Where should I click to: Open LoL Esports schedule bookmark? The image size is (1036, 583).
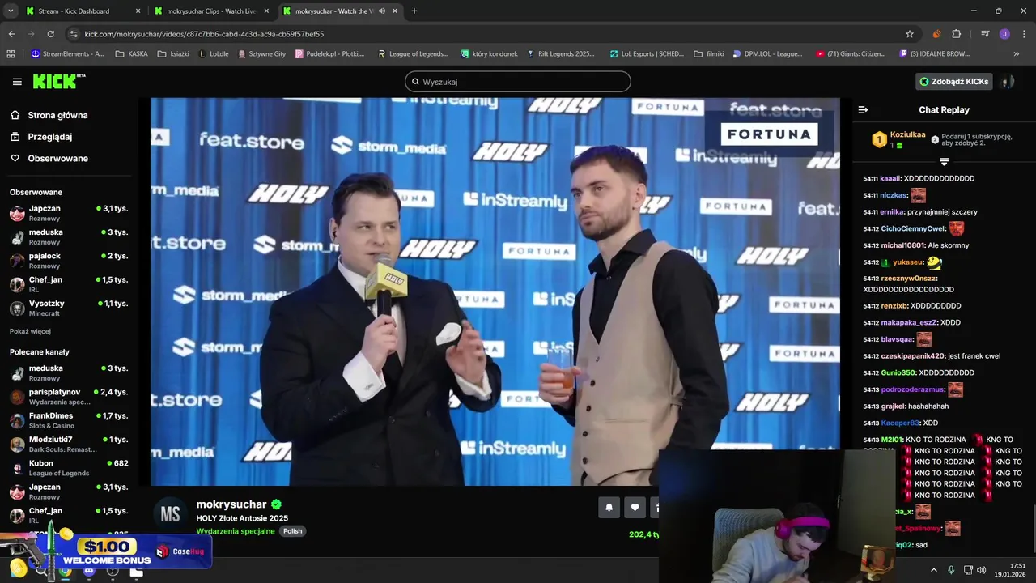click(647, 54)
